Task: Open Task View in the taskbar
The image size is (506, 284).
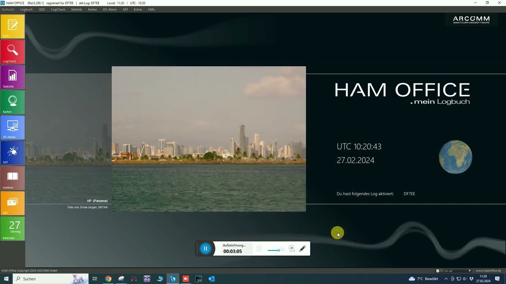Action: (x=95, y=279)
